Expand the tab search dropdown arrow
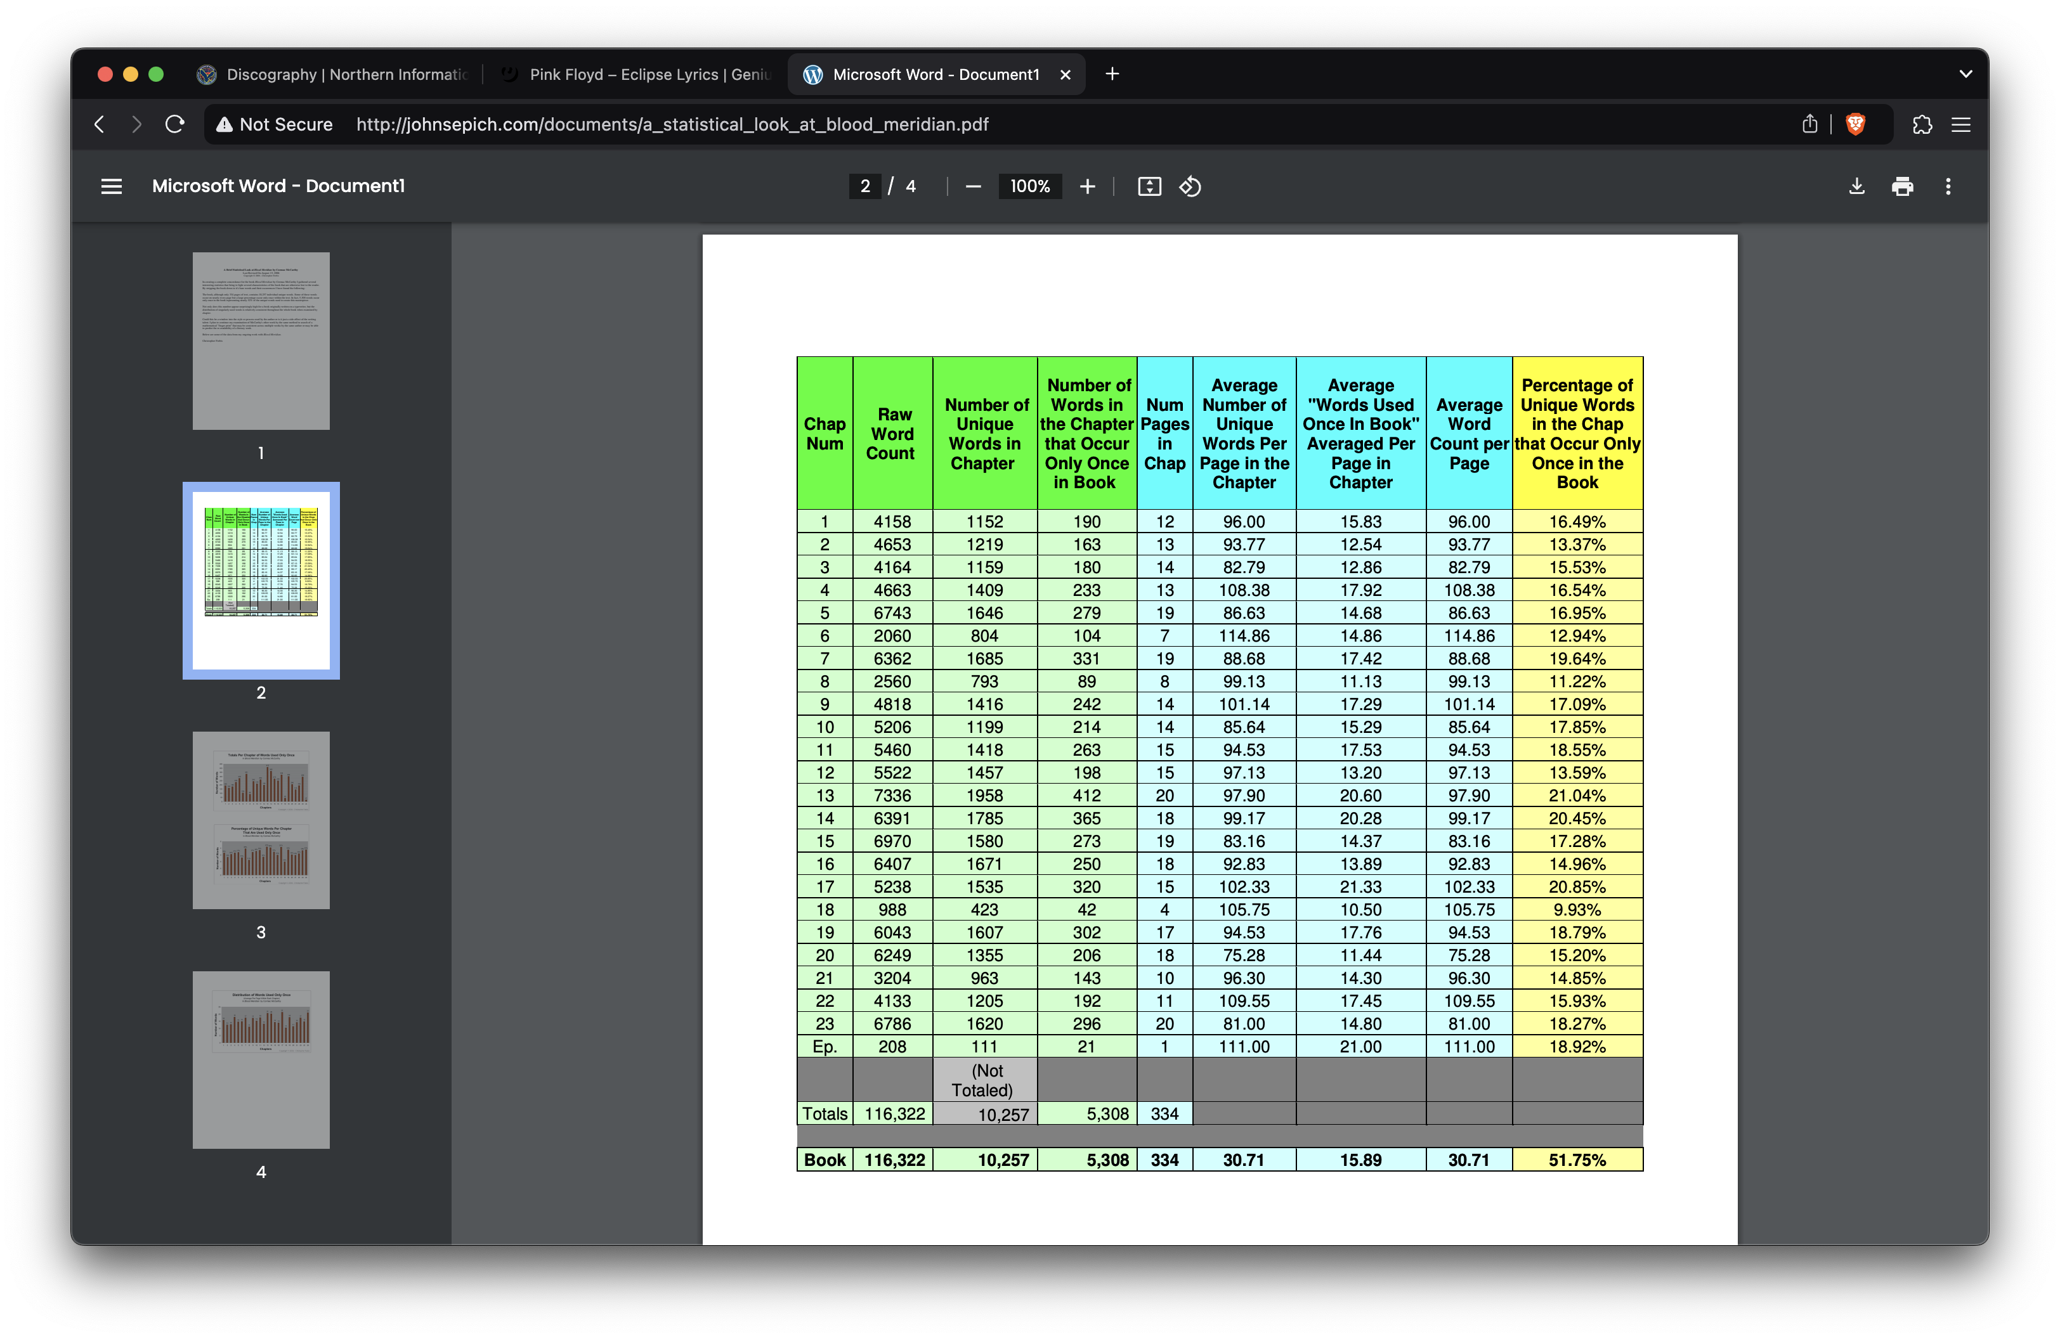Viewport: 2060px width, 1339px height. (1965, 74)
